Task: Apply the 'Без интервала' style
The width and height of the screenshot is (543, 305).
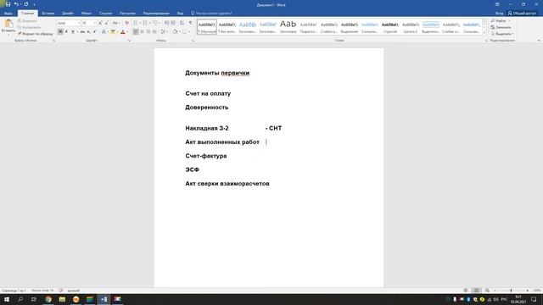Action: click(227, 26)
